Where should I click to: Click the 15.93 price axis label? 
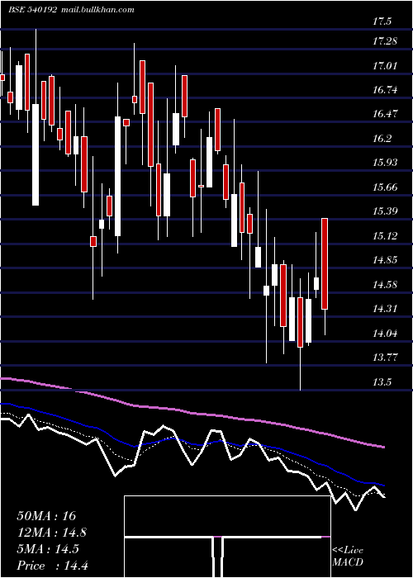coord(385,162)
